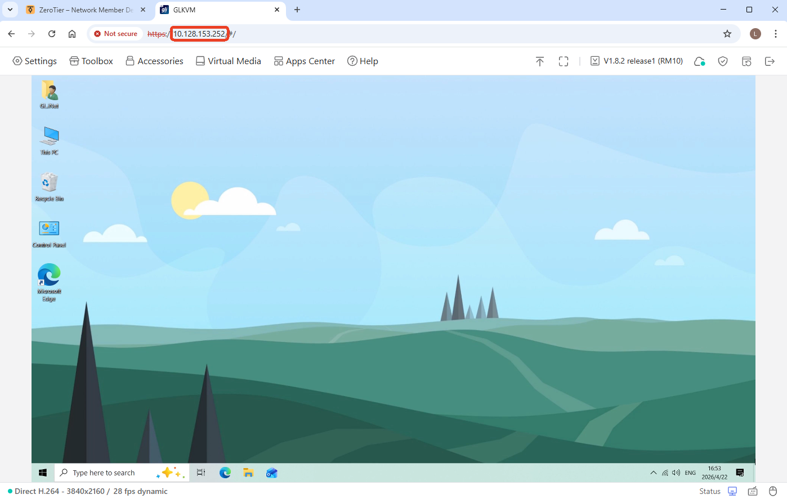Collapse the toolbar with the up-arrow icon

pos(540,61)
